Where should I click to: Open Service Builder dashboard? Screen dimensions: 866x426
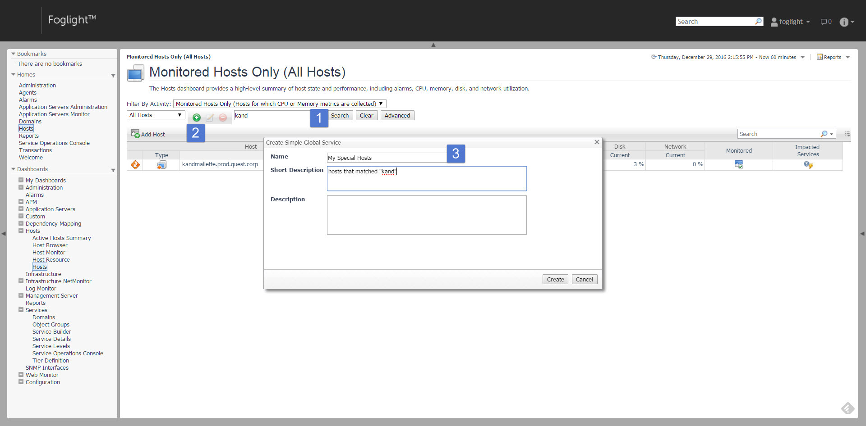(51, 332)
